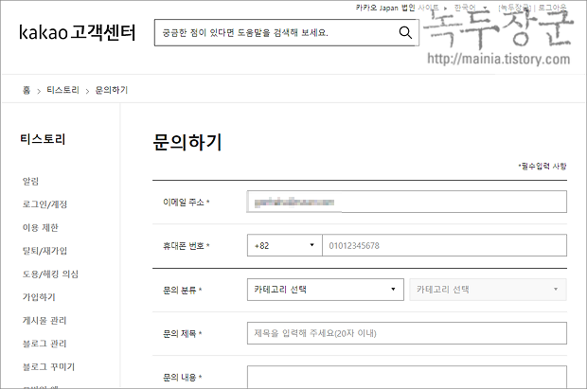Select 블로그 꾸미기 sidebar item
This screenshot has width=587, height=389.
pyautogui.click(x=48, y=367)
